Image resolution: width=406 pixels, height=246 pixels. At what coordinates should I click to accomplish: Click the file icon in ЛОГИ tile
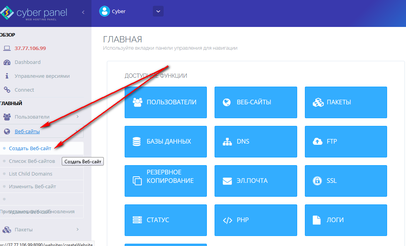(317, 220)
